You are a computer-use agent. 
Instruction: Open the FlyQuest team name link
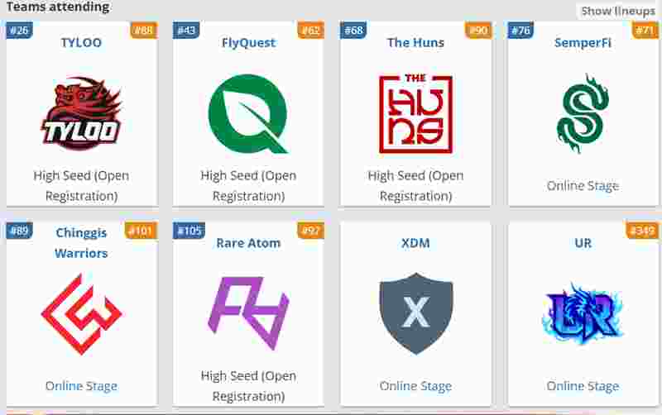(248, 43)
